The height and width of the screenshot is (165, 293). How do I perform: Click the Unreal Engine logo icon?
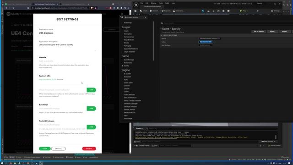tap(136, 5)
